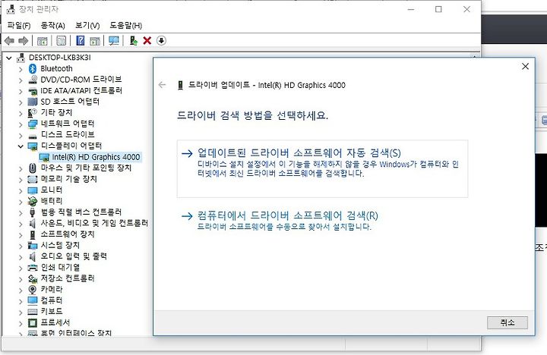Open the 보기(V) menu

tap(87, 26)
